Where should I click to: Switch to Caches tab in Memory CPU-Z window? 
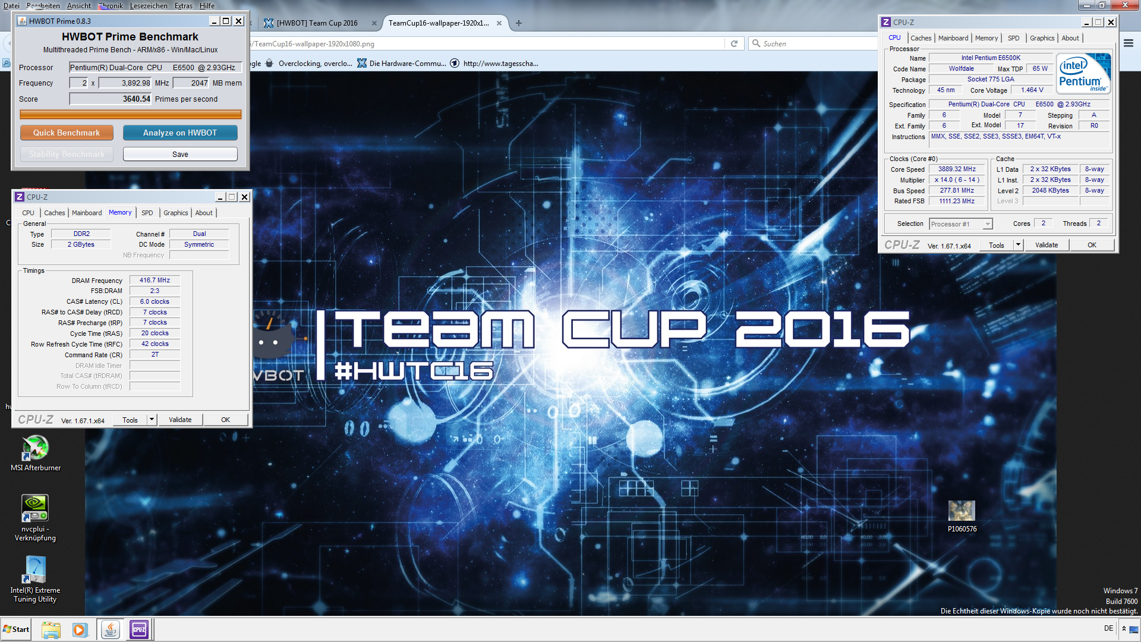pos(55,213)
